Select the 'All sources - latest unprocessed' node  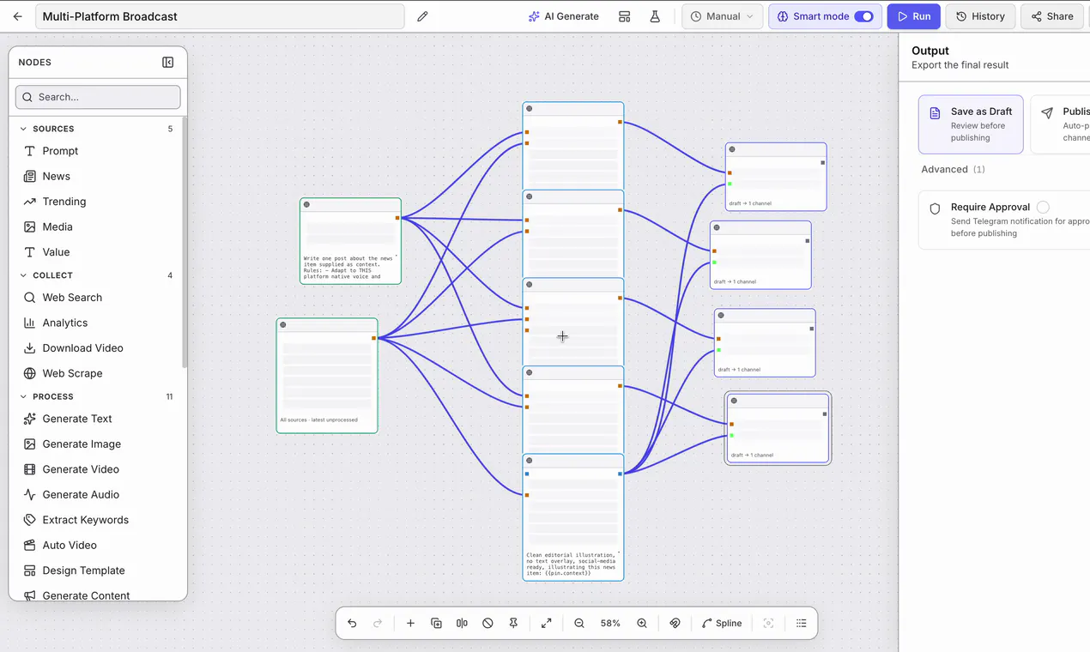pyautogui.click(x=327, y=376)
